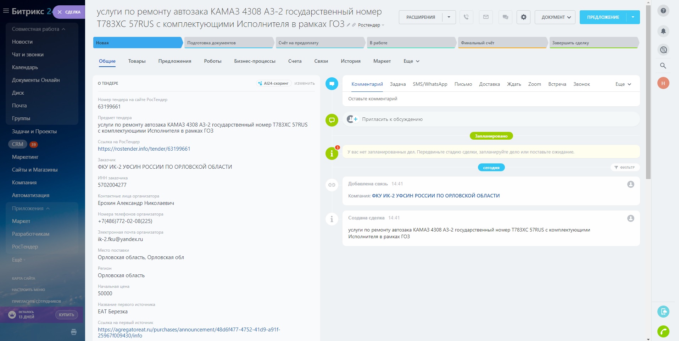
Task: Click the green info icon with notification badge
Action: tap(332, 153)
